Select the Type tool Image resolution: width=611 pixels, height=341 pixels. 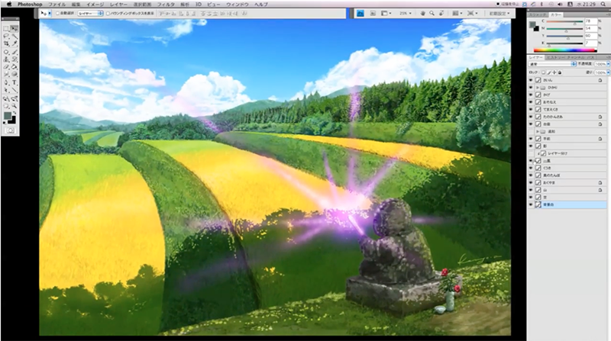point(15,82)
